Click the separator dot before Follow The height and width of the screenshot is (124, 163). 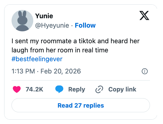pyautogui.click(x=72, y=25)
